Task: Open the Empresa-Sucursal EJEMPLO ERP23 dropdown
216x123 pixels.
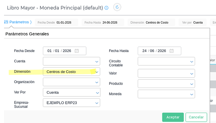Action: coord(71,103)
